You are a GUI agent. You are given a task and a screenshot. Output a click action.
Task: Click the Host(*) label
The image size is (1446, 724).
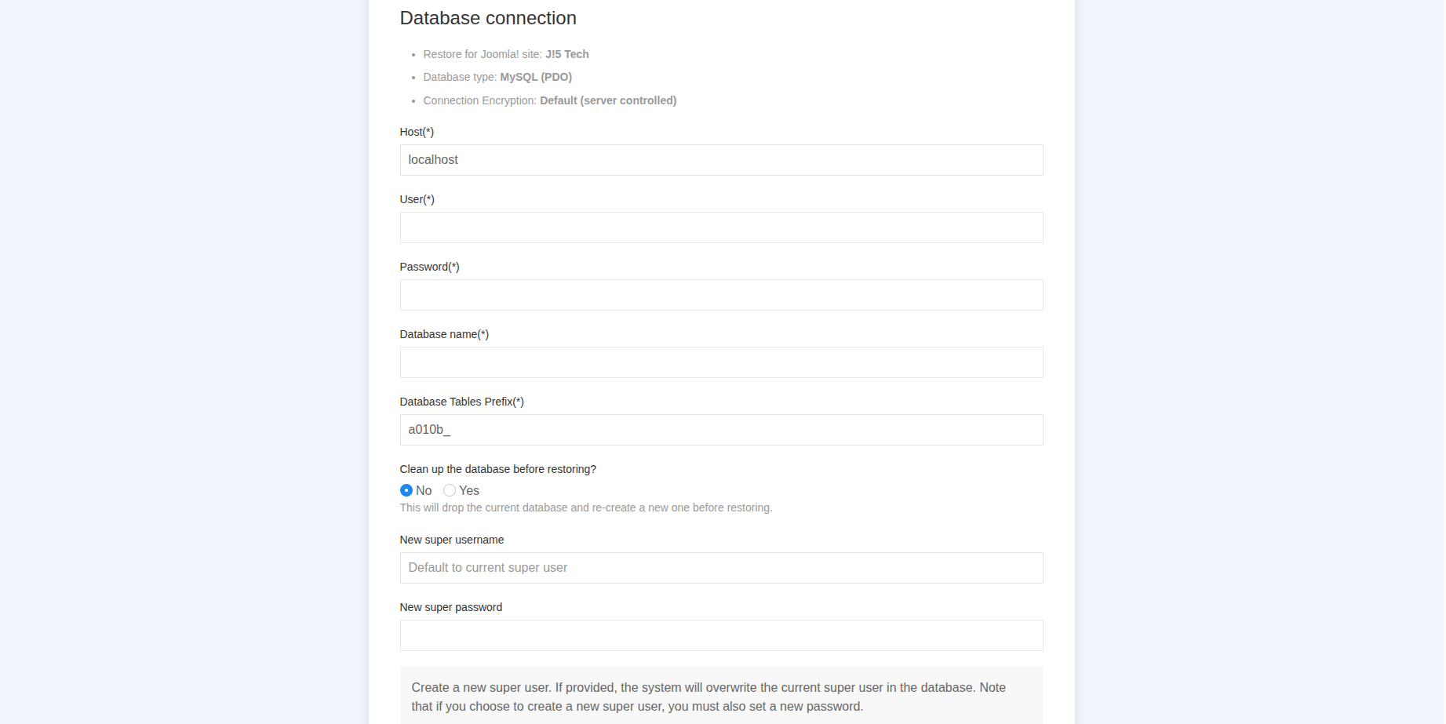click(x=417, y=132)
